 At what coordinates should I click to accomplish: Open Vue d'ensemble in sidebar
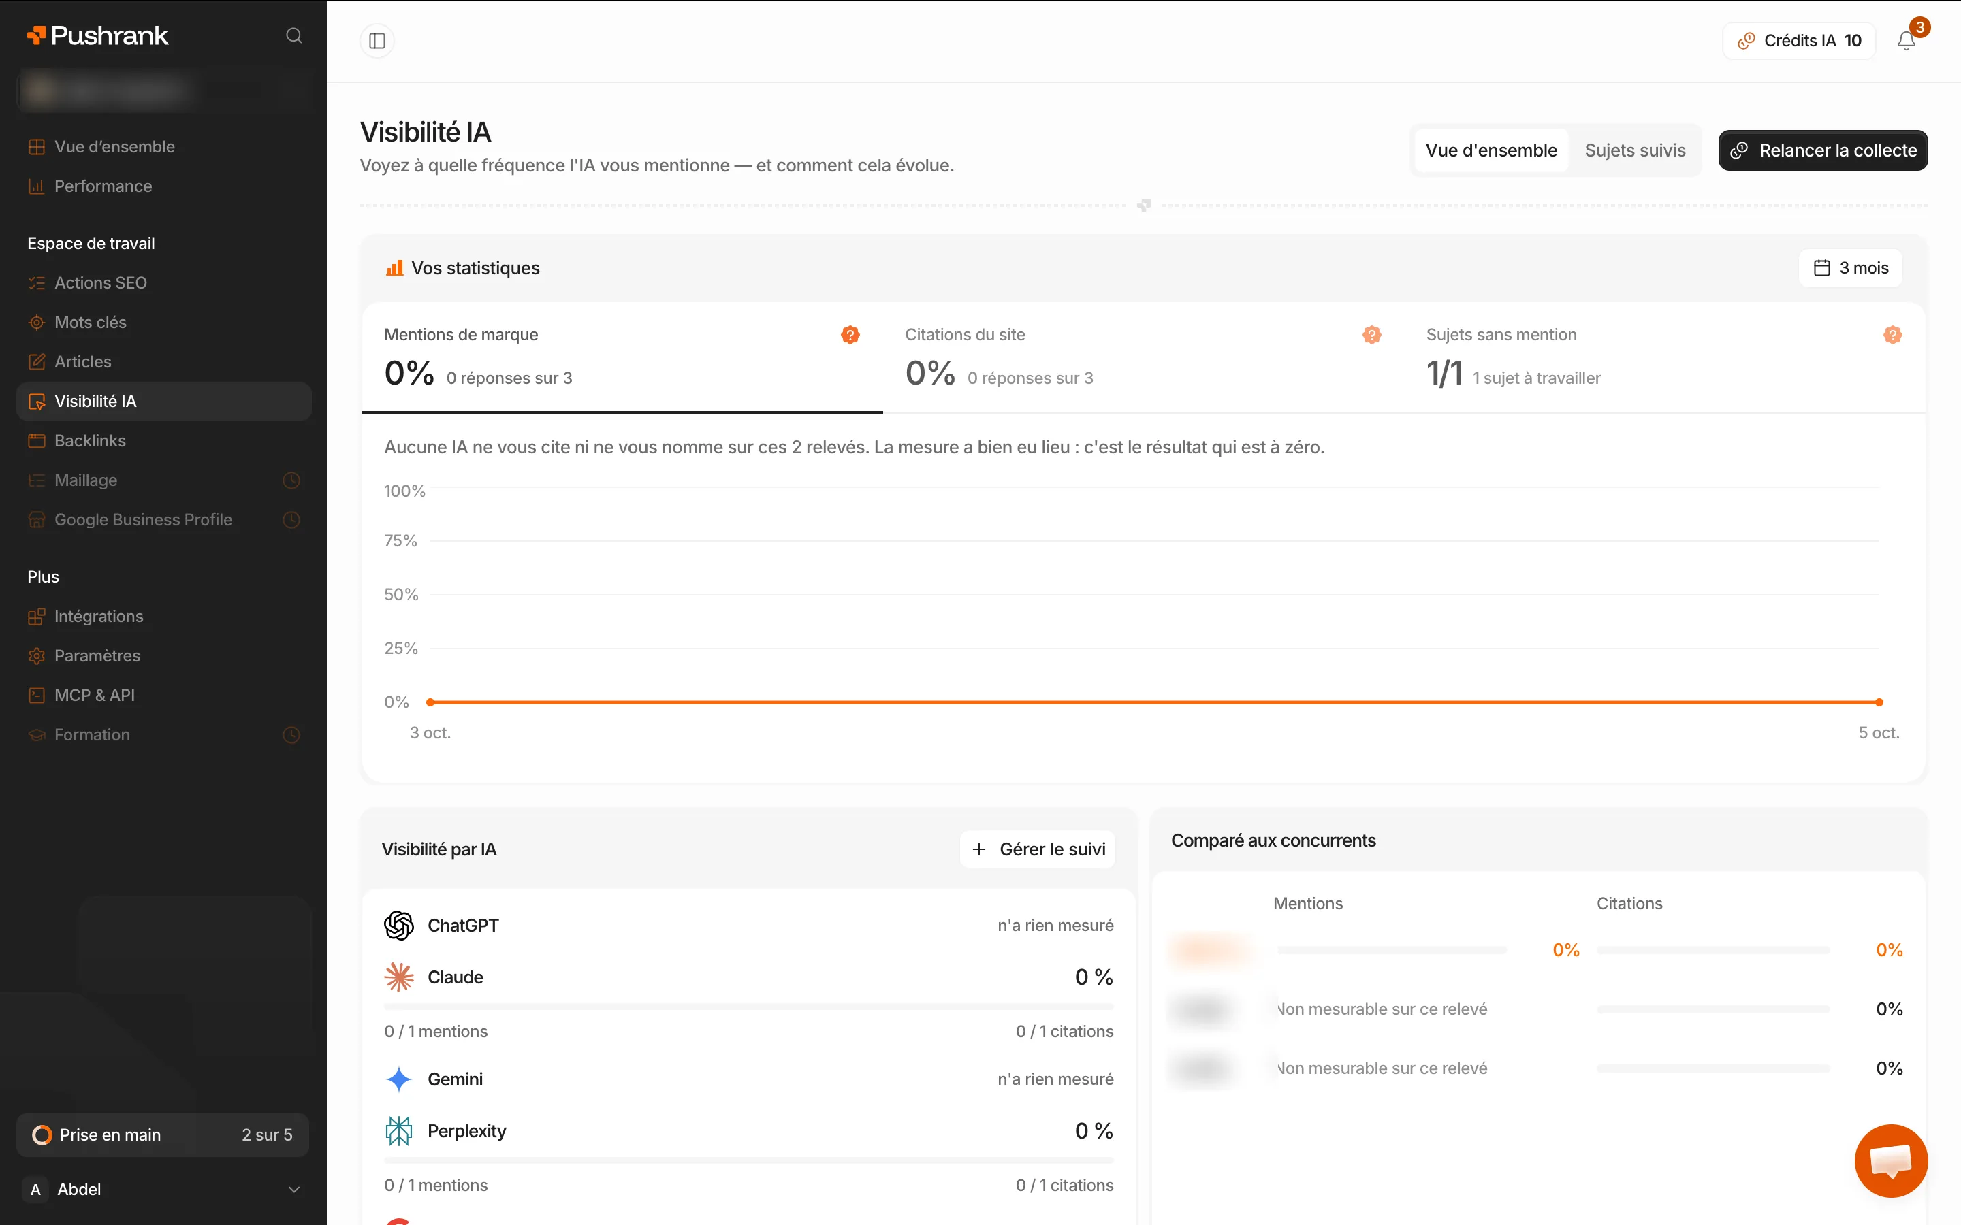coord(163,146)
